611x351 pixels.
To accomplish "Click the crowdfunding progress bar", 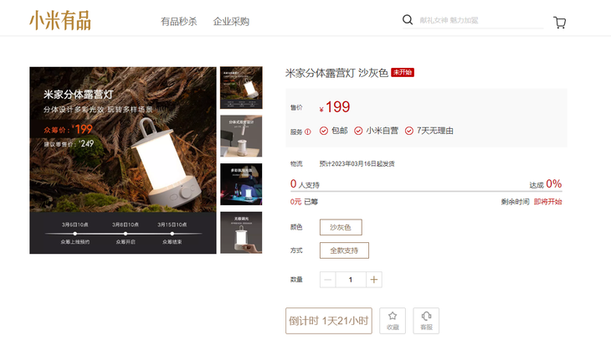I will click(426, 192).
